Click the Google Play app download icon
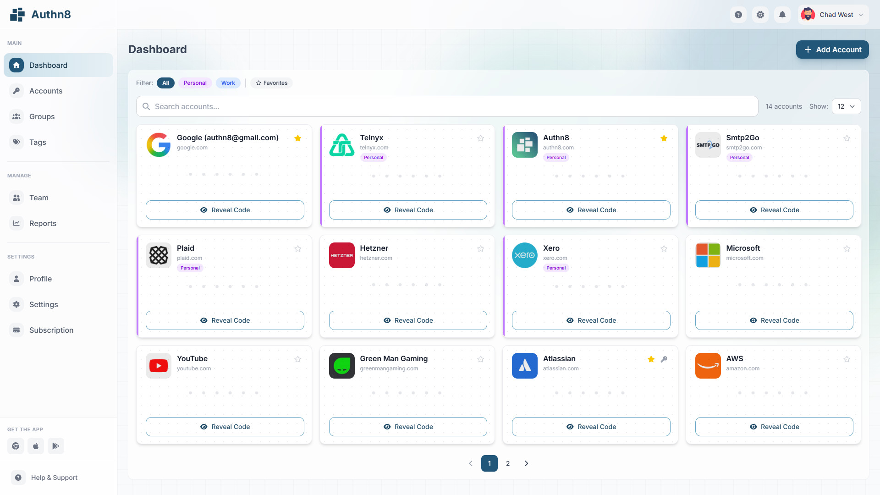The width and height of the screenshot is (880, 495). pyautogui.click(x=55, y=446)
